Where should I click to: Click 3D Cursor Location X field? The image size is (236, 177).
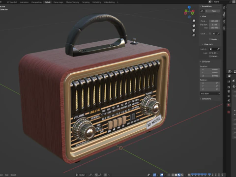(x=210, y=69)
